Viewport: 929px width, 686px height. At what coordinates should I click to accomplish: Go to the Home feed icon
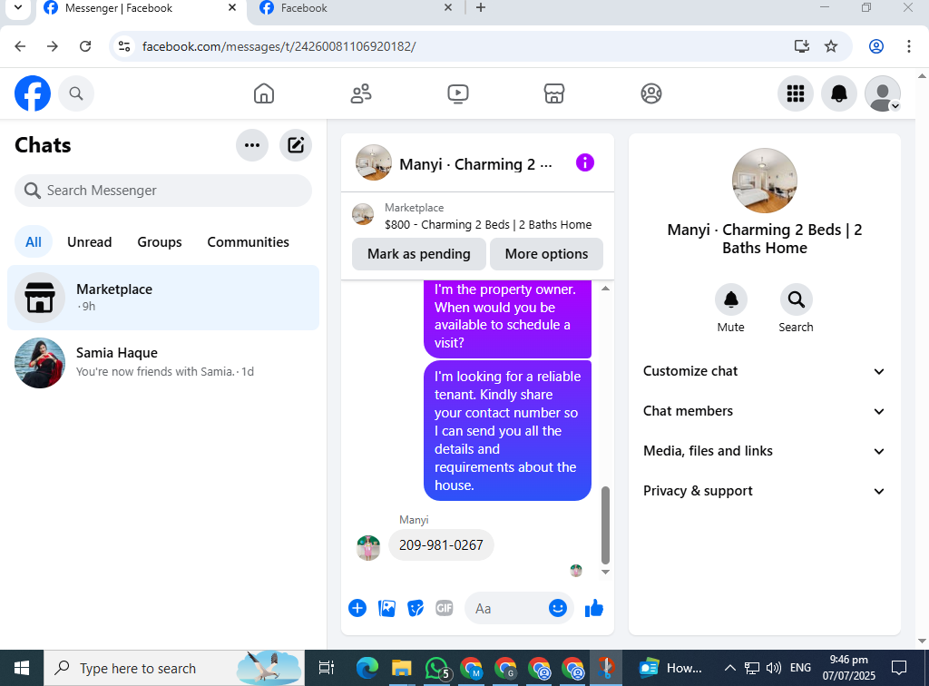click(264, 93)
